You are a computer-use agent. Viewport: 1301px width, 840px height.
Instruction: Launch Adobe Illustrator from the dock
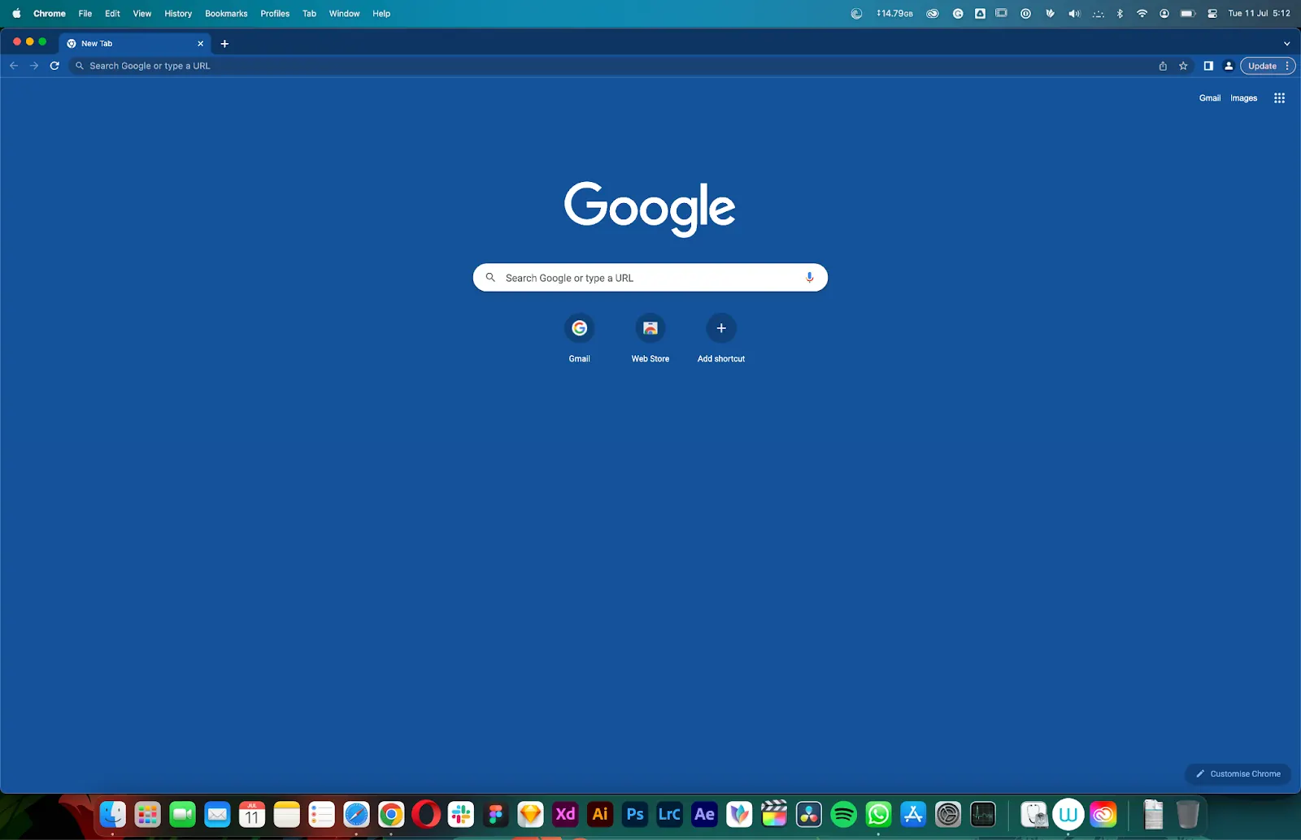pyautogui.click(x=600, y=814)
